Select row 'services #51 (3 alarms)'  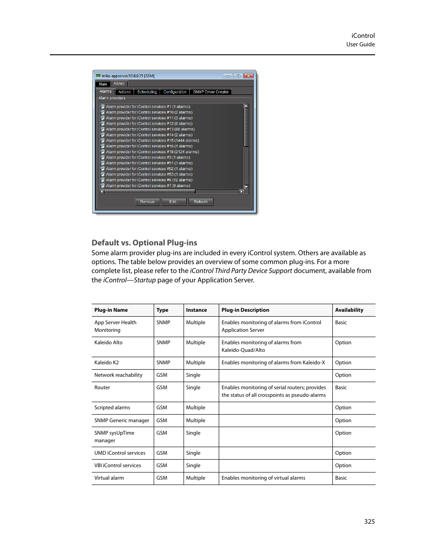click(172, 163)
